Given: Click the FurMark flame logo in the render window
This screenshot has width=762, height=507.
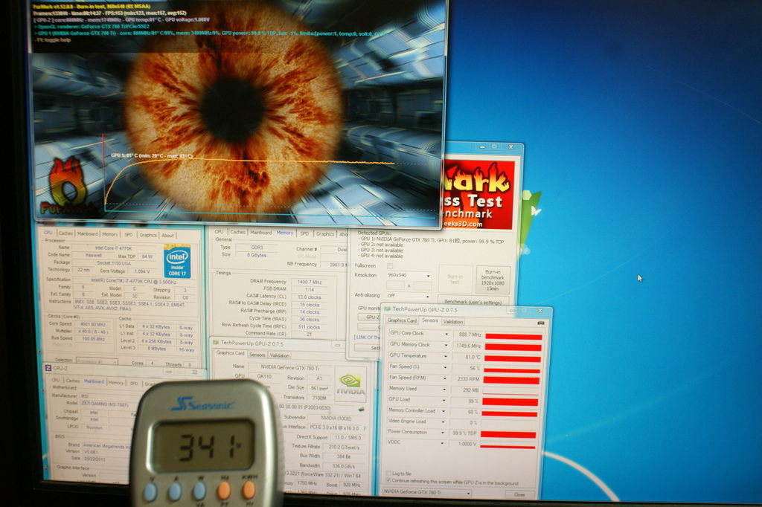Looking at the screenshot, I should point(68,187).
